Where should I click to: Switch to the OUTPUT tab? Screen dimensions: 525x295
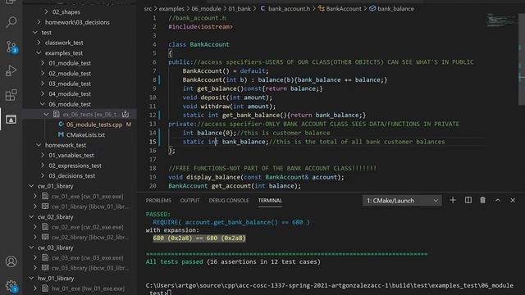click(189, 200)
